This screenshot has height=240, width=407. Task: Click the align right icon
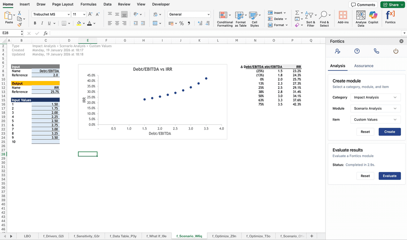(x=124, y=23)
